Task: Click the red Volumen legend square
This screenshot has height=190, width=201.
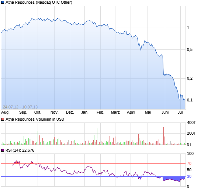Action: pos(3,120)
